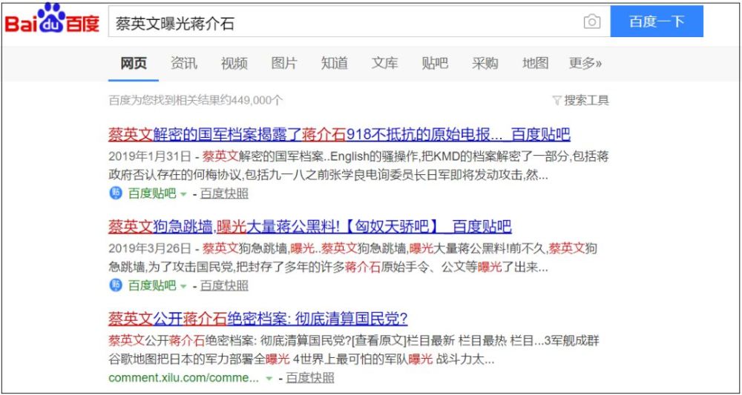Expand dropdown arrow beside second 百度贴吧 source
The width and height of the screenshot is (742, 395).
click(183, 286)
